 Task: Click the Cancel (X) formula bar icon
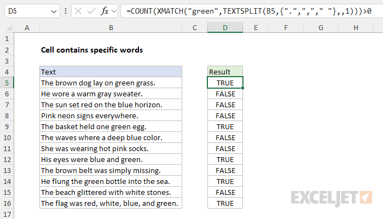point(78,11)
